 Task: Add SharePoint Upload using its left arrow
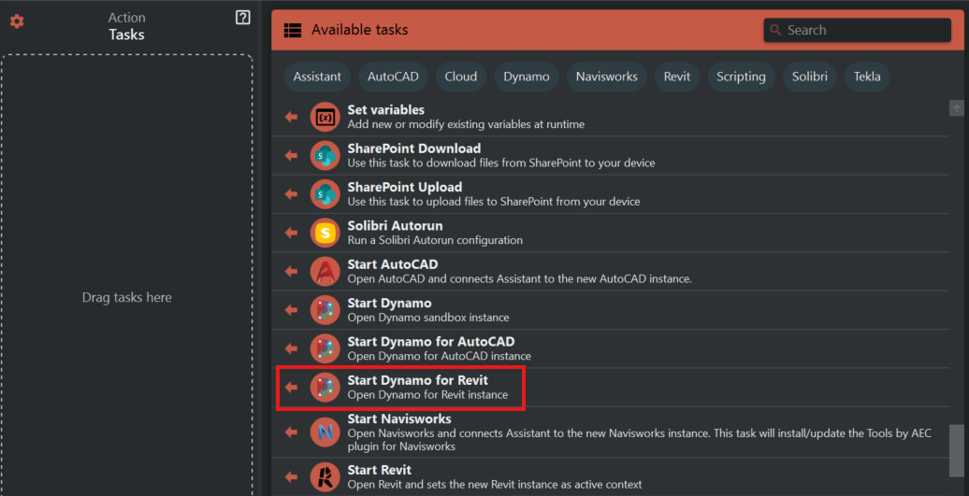[x=291, y=193]
